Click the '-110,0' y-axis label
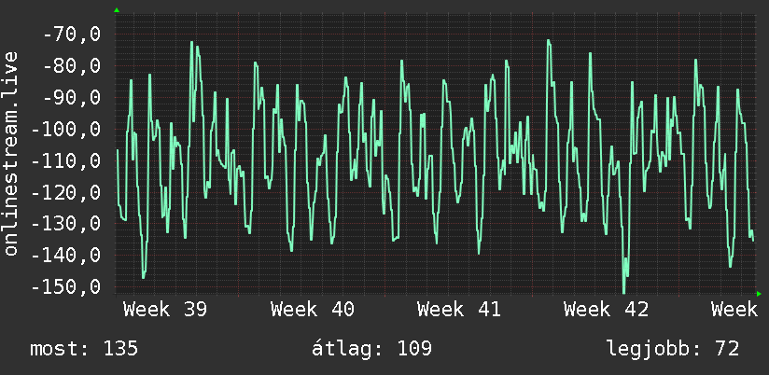The height and width of the screenshot is (375, 769). (x=65, y=160)
